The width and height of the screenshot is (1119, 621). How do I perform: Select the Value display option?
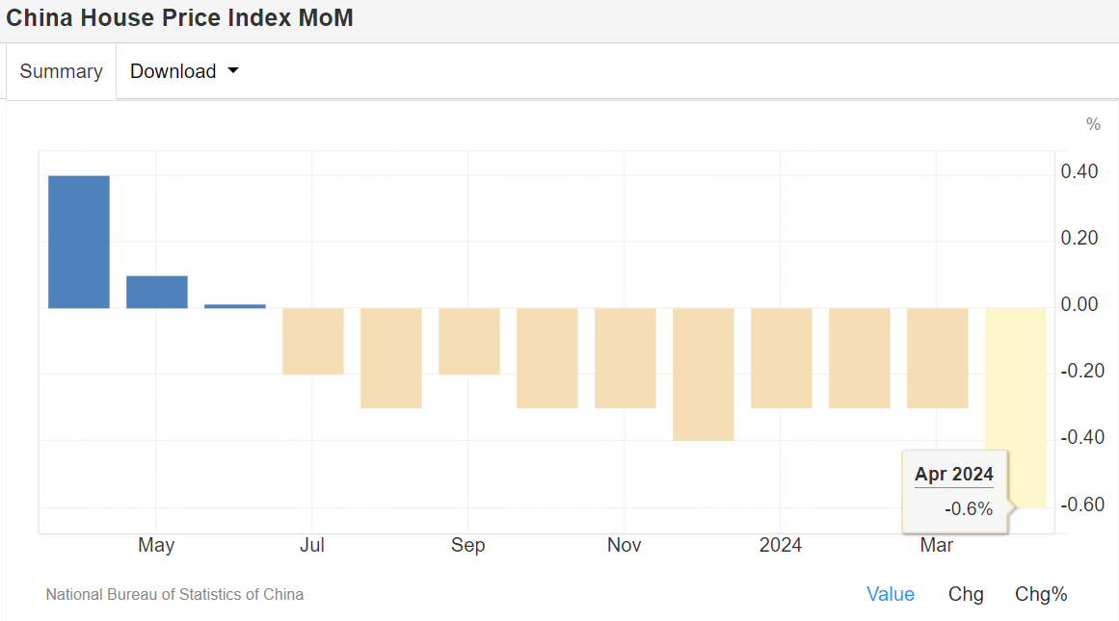[x=890, y=594]
